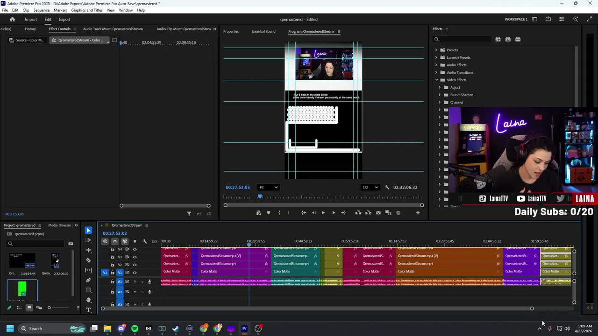Select the Track Select Forward tool
The height and width of the screenshot is (336, 598).
[88, 240]
